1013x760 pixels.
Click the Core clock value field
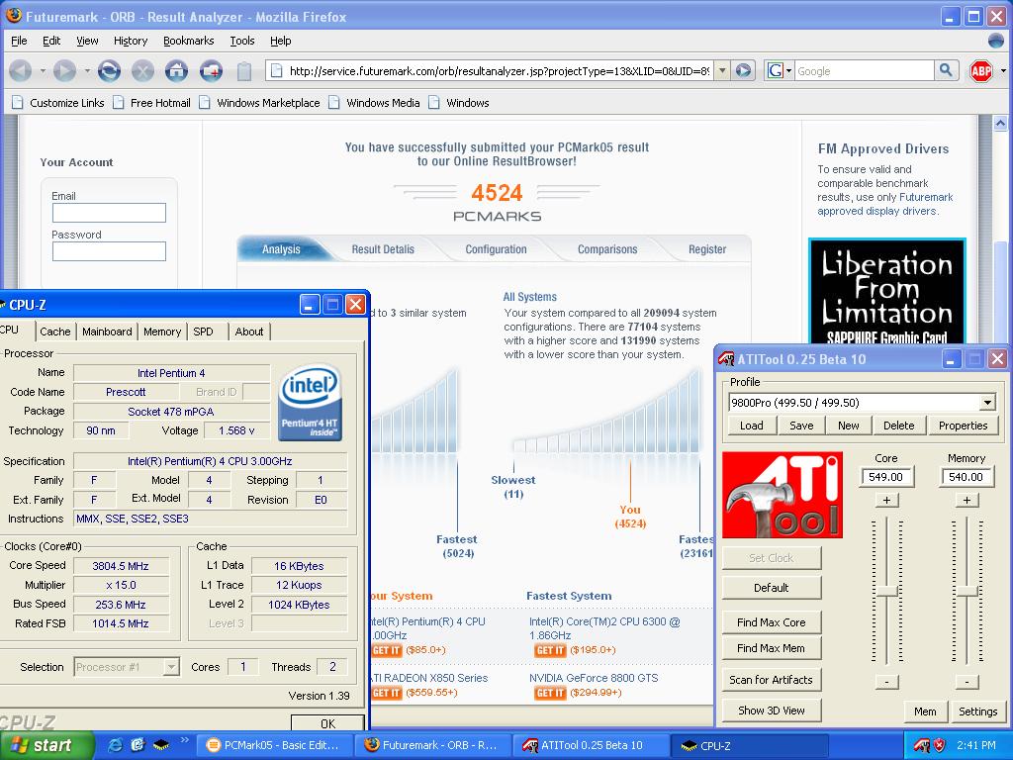pos(886,477)
